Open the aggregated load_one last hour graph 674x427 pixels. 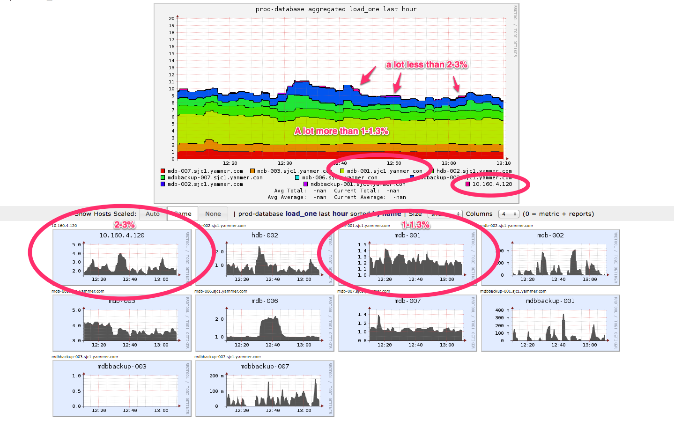click(x=336, y=103)
